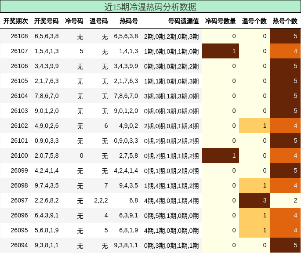The height and width of the screenshot is (253, 301).
Task: Click hot numbers 1,4,1,3
Action: click(128, 51)
